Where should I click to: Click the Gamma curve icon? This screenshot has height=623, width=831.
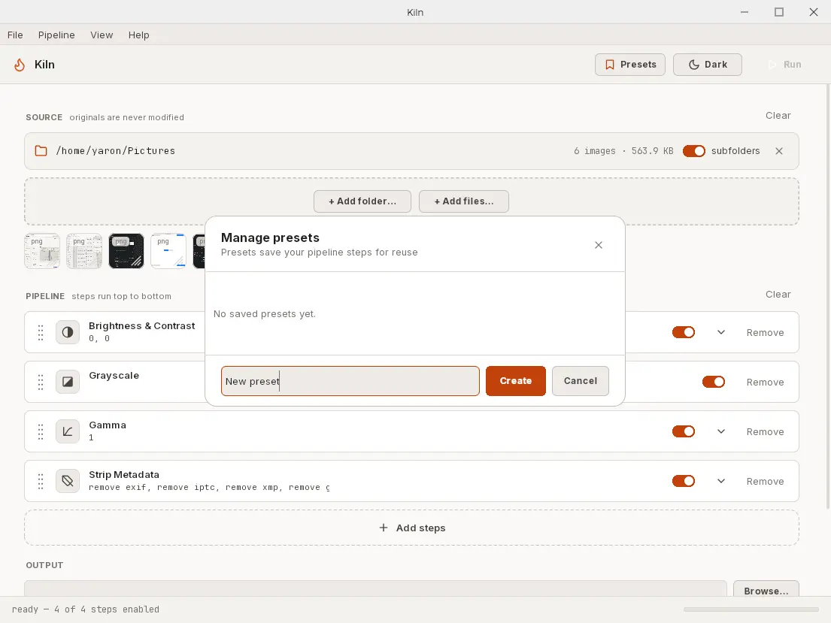coord(67,431)
